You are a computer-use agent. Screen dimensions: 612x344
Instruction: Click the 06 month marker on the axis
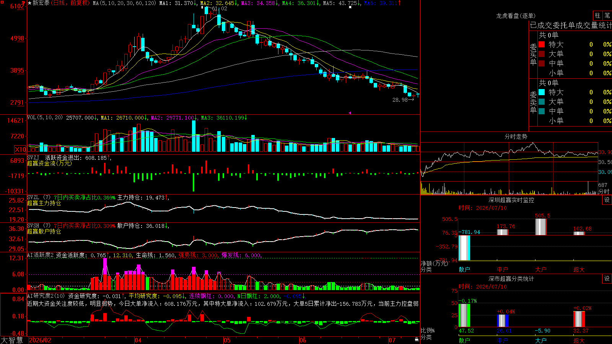click(x=303, y=340)
